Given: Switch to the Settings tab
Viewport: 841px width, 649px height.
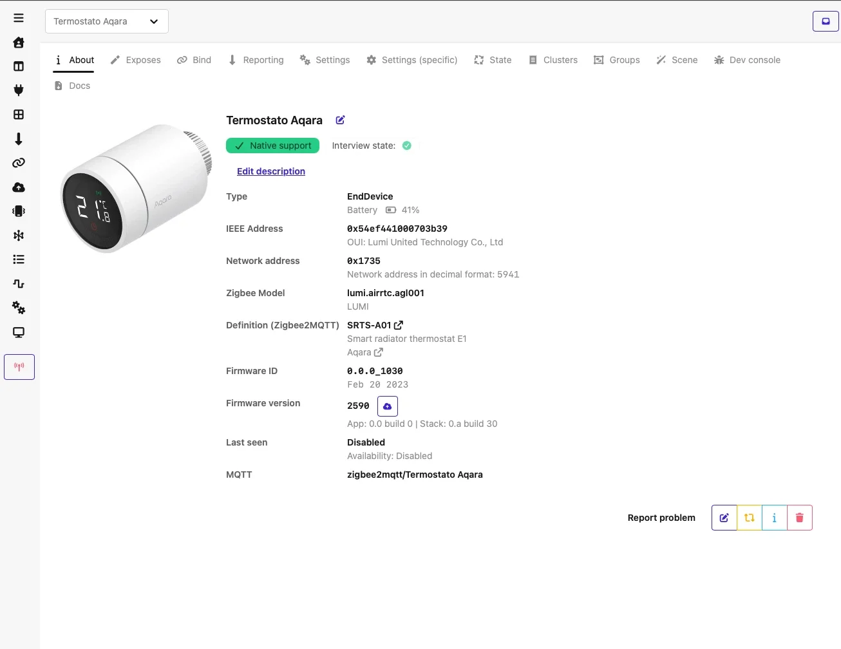Looking at the screenshot, I should tap(325, 60).
